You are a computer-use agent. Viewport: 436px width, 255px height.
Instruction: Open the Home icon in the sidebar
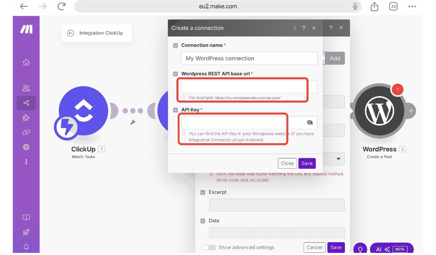26,62
